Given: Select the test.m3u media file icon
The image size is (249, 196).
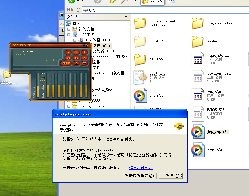Looking at the screenshot, I should [198, 150].
